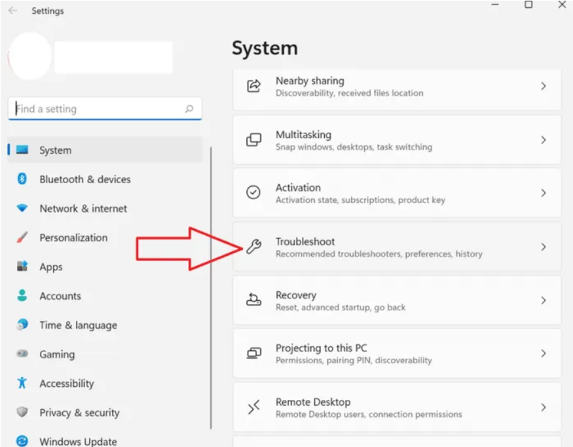Image resolution: width=573 pixels, height=447 pixels.
Task: Click the Activation checkmark icon
Action: pos(253,193)
